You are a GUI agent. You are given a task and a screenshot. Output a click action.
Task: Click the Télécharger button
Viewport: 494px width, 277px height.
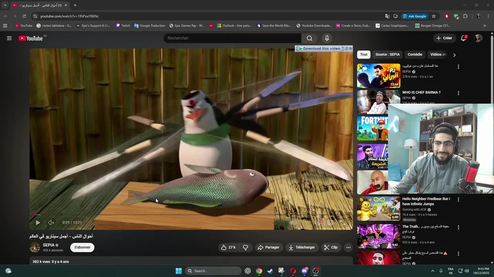click(302, 247)
